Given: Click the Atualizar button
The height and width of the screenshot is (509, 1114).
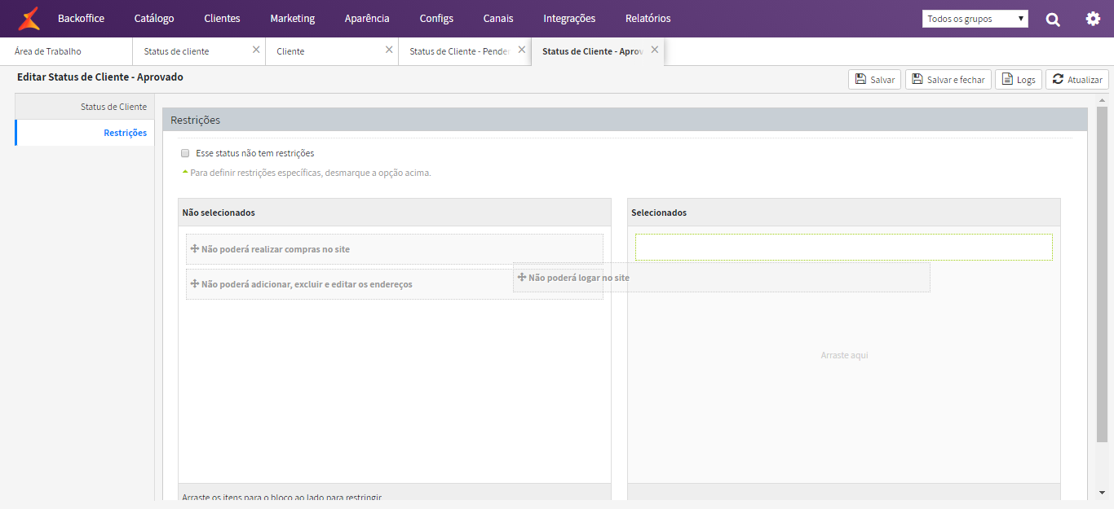Looking at the screenshot, I should (x=1077, y=79).
